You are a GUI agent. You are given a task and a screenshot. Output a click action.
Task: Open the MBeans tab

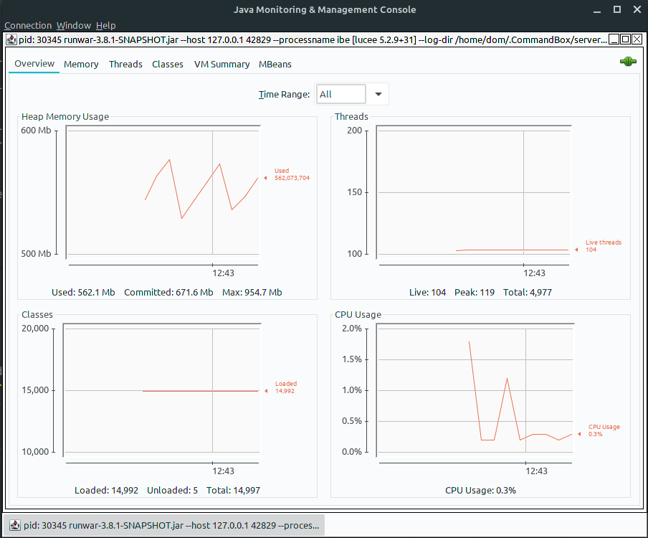coord(275,65)
